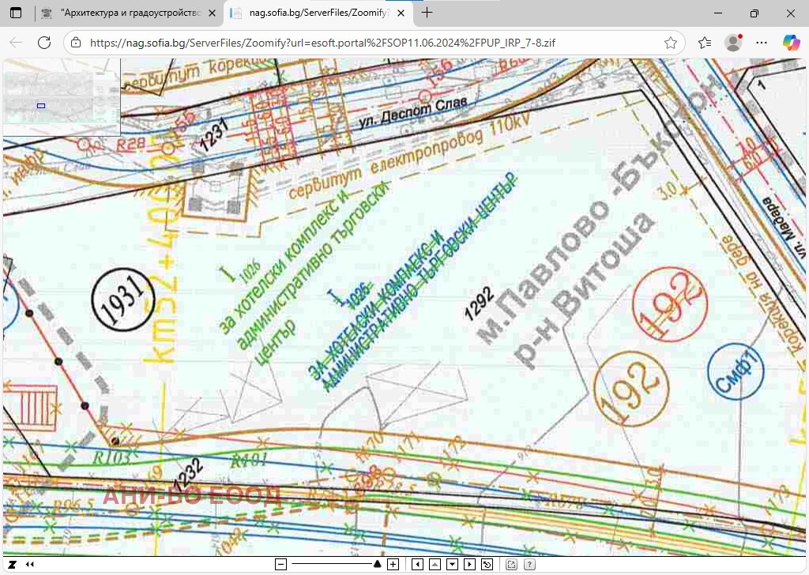
Task: Click the zoom slider handle
Action: coord(378,564)
